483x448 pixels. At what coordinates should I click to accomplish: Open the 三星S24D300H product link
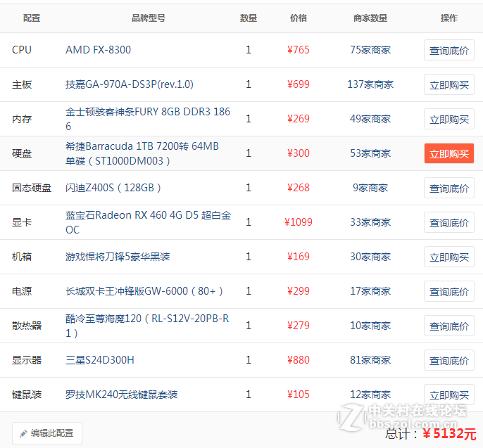click(100, 360)
